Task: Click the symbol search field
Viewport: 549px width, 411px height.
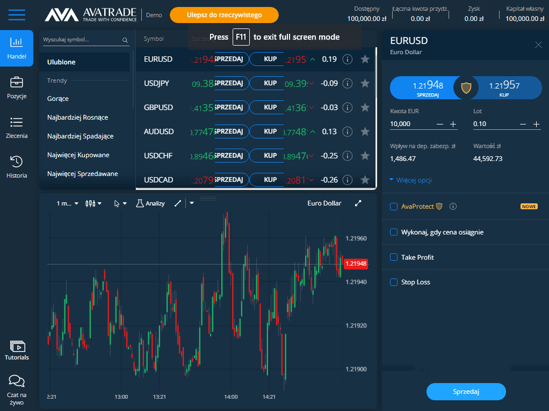Action: 82,40
